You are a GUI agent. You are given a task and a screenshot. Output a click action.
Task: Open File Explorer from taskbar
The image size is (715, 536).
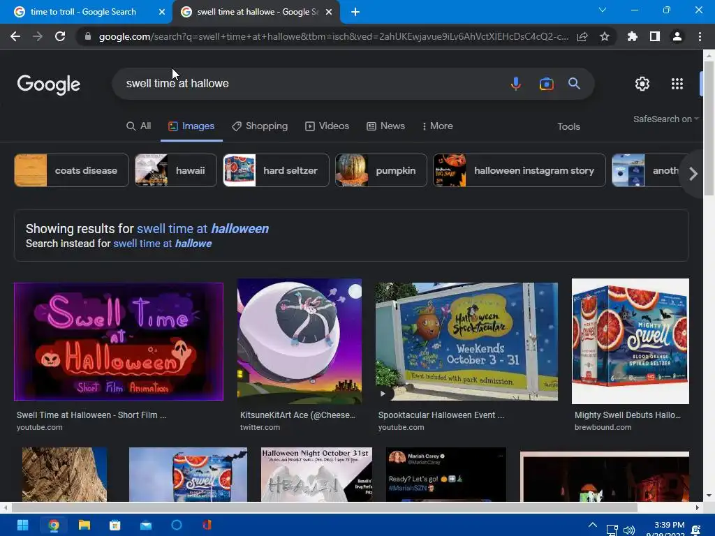(84, 525)
